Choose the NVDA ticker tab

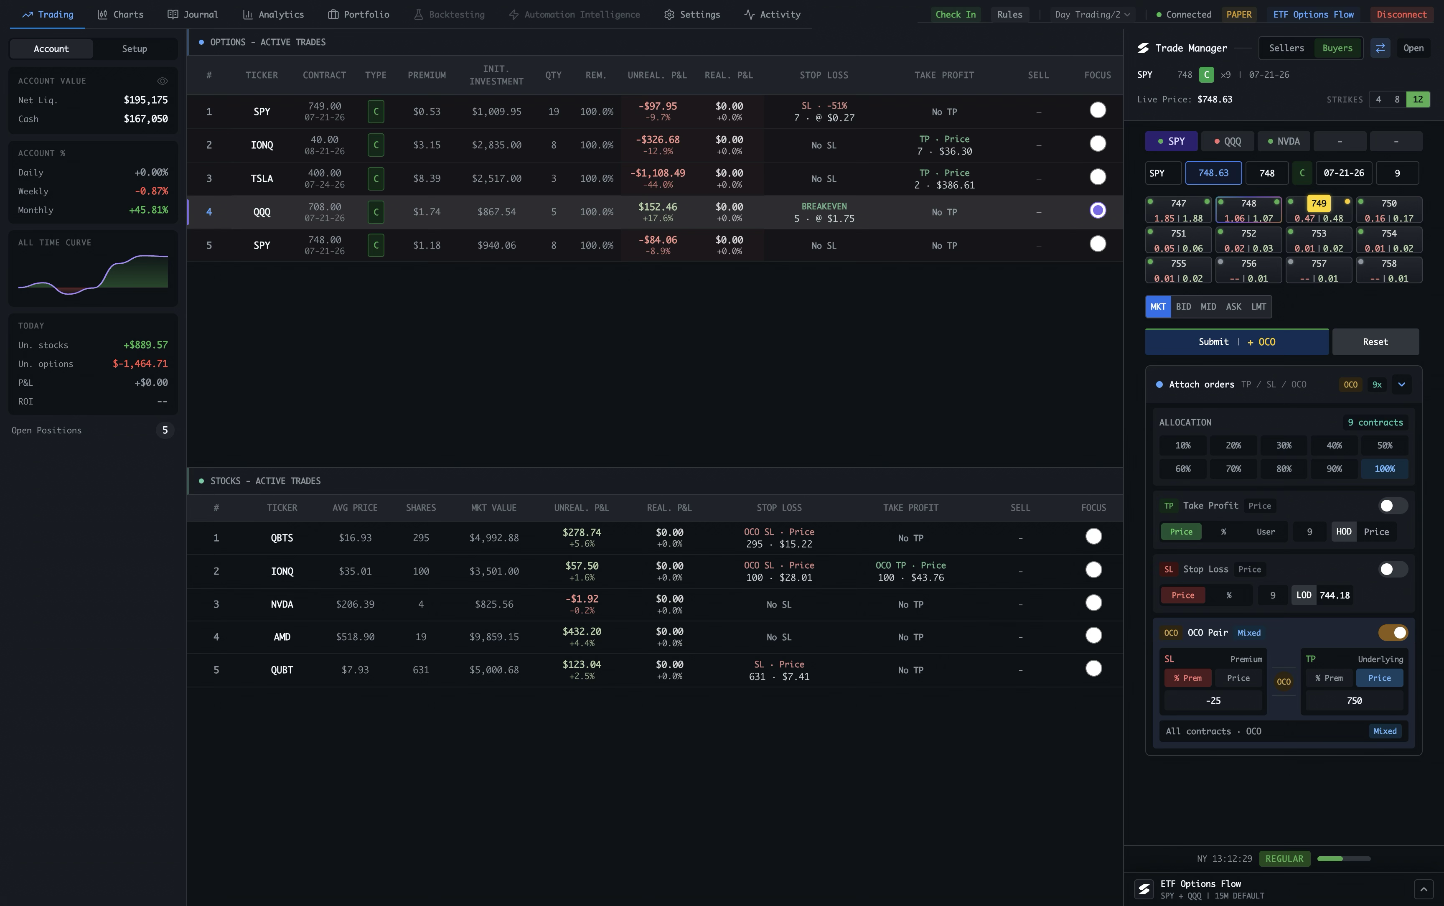[1284, 141]
